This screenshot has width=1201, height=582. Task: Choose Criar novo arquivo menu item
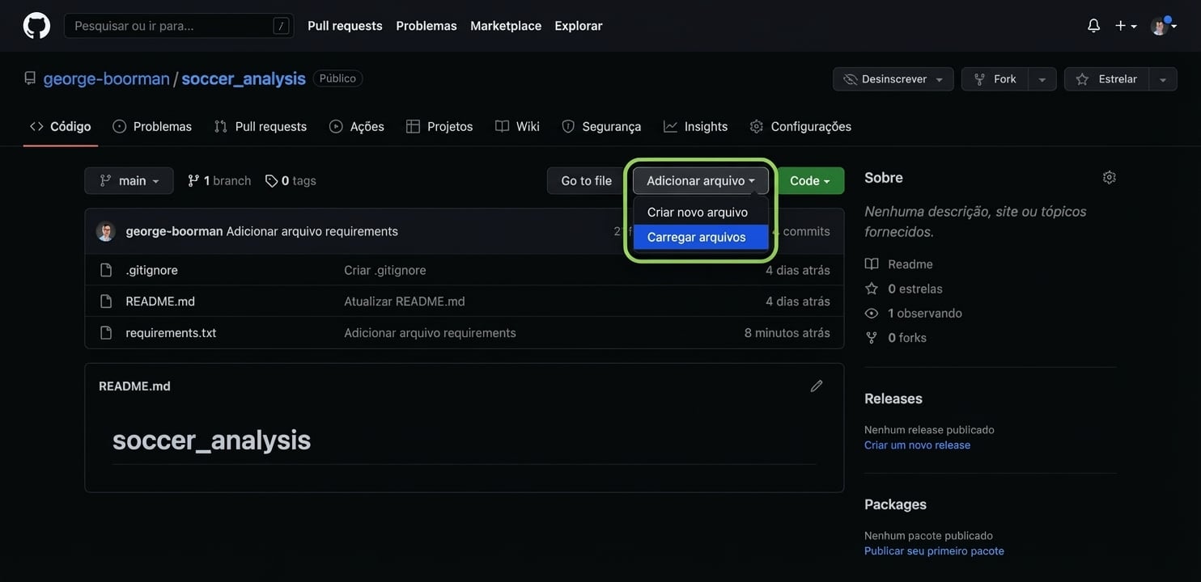(697, 213)
